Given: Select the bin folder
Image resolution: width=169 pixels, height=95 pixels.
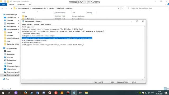Looking at the screenshot, I should click(26, 16).
